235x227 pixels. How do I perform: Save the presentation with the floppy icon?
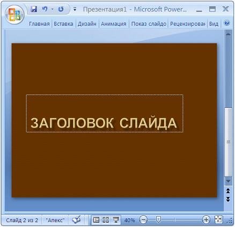click(x=34, y=9)
